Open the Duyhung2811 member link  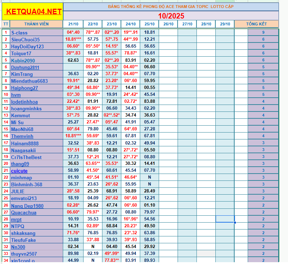pyautogui.click(x=25, y=67)
